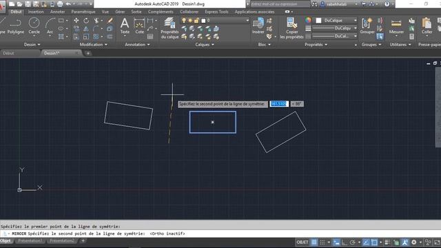Click the Save icon in quick access toolbar
Screen dimensions: 441x248
pos(28,4)
